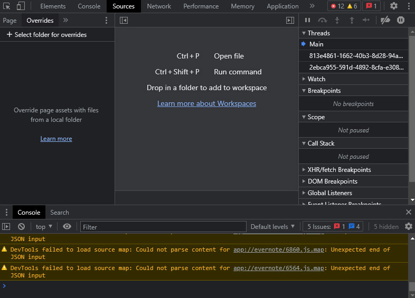Open the Learn more overrides link
Viewport: 415px width, 298px height.
pos(56,139)
